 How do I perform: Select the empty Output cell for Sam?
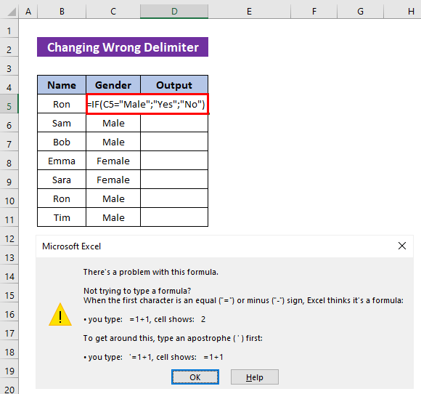point(174,123)
